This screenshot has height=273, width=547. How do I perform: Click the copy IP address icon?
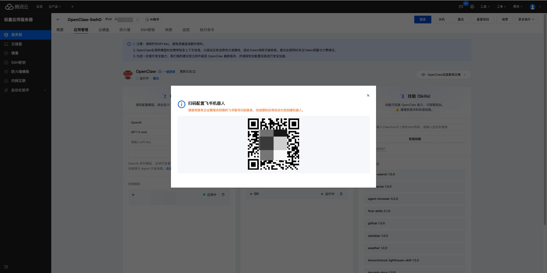[x=138, y=19]
